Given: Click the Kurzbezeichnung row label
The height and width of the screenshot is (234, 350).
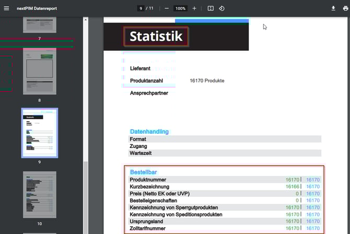Looking at the screenshot, I should 149,186.
